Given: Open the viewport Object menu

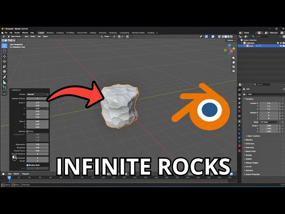Looking at the screenshot, I should coord(45,37).
